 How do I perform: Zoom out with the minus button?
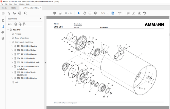point(90,13)
